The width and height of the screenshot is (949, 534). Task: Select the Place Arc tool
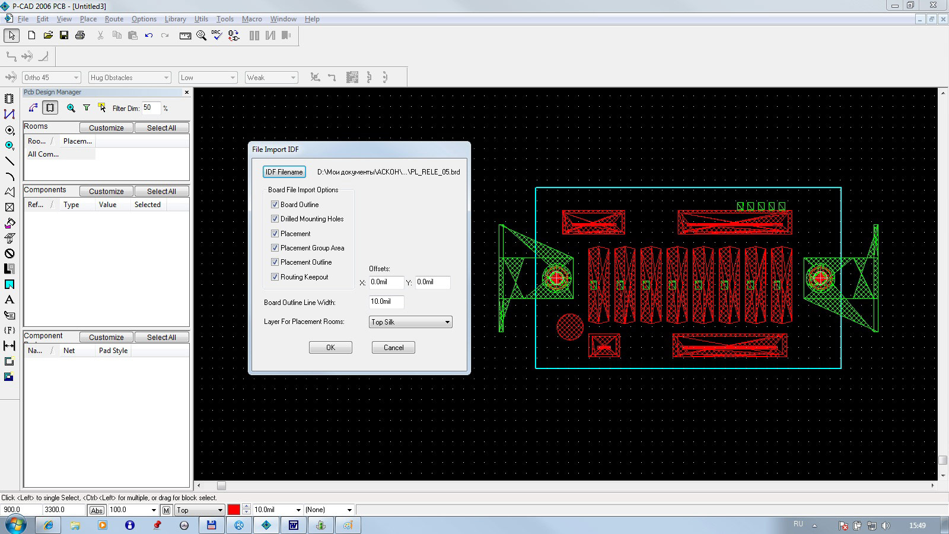(9, 176)
